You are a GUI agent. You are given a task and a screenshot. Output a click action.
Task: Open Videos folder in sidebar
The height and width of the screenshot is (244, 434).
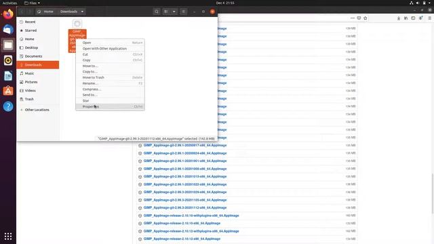pos(38,90)
